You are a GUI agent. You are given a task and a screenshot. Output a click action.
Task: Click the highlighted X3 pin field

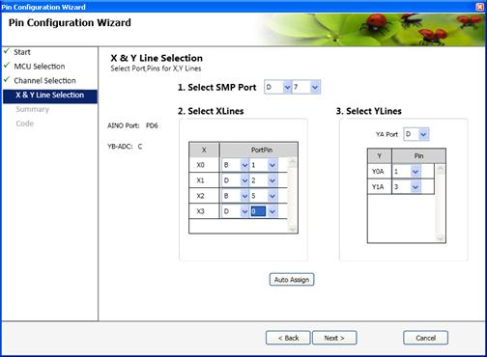(258, 211)
